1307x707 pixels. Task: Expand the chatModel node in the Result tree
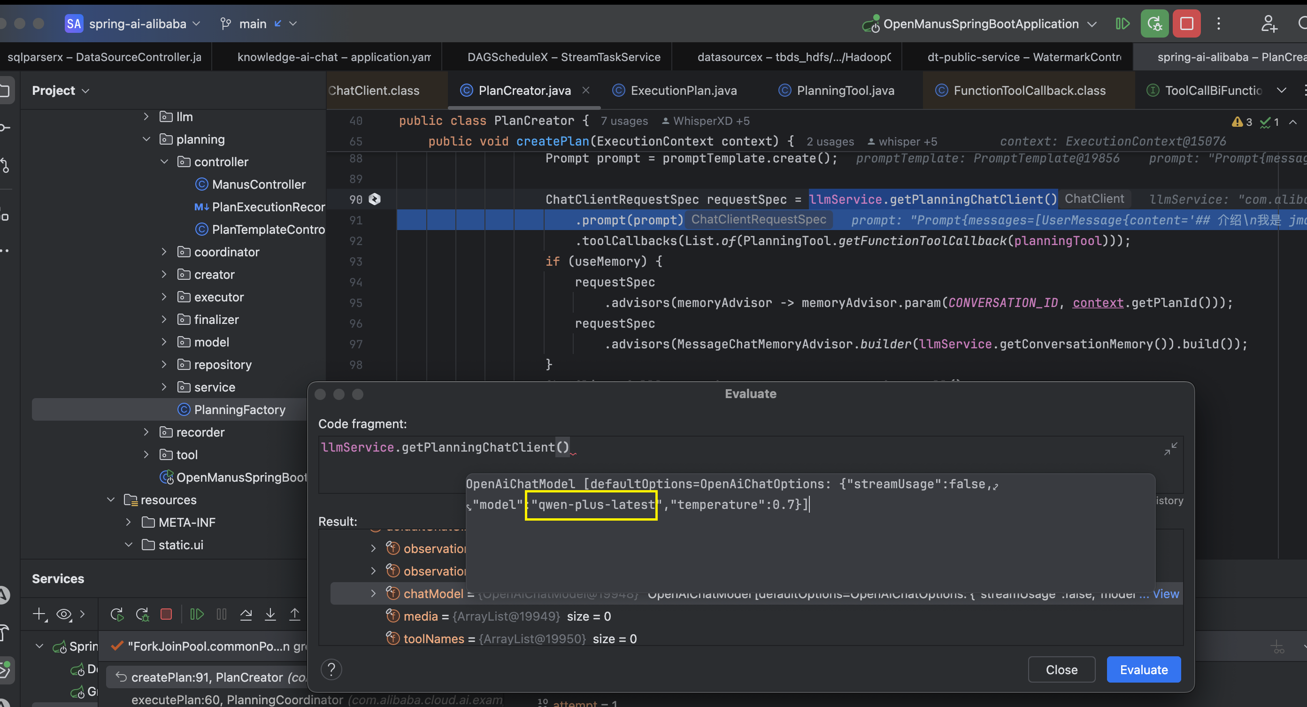pyautogui.click(x=373, y=593)
